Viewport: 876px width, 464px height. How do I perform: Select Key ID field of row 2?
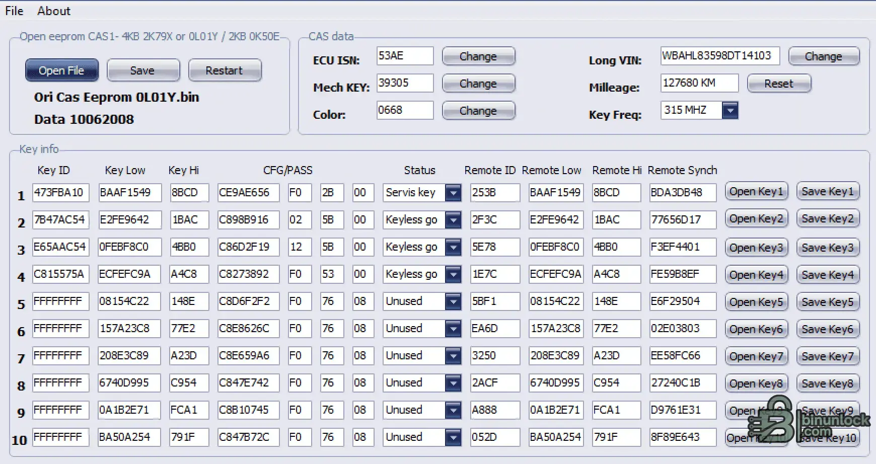(60, 220)
